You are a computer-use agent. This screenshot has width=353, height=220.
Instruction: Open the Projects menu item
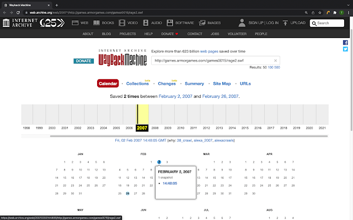pyautogui.click(x=127, y=34)
